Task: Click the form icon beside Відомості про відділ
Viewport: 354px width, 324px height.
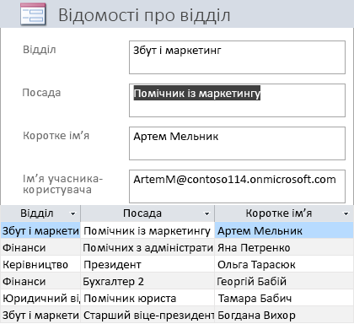Action: pos(33,14)
